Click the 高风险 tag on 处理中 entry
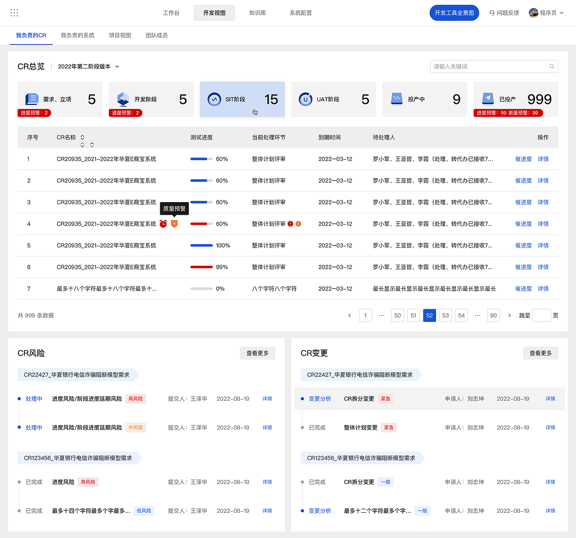Image resolution: width=576 pixels, height=538 pixels. (135, 399)
